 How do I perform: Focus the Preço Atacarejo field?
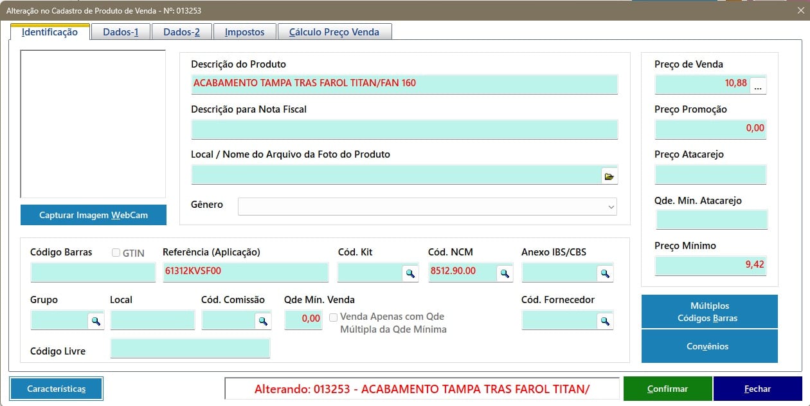pos(710,174)
